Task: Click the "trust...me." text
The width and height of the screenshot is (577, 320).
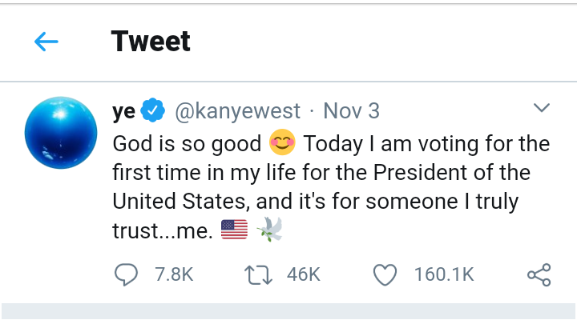Action: [x=163, y=231]
